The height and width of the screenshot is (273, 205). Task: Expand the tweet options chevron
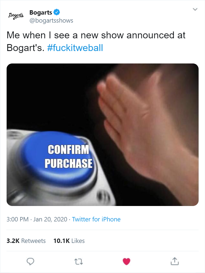[x=195, y=9]
